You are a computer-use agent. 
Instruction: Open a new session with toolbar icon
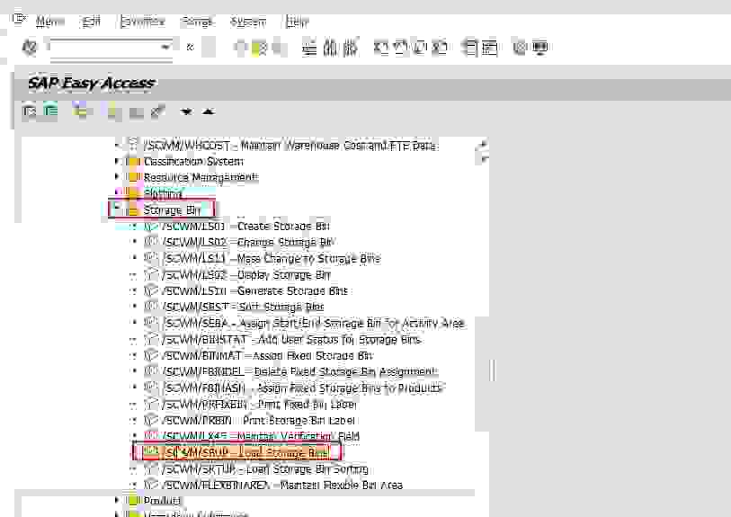(470, 47)
